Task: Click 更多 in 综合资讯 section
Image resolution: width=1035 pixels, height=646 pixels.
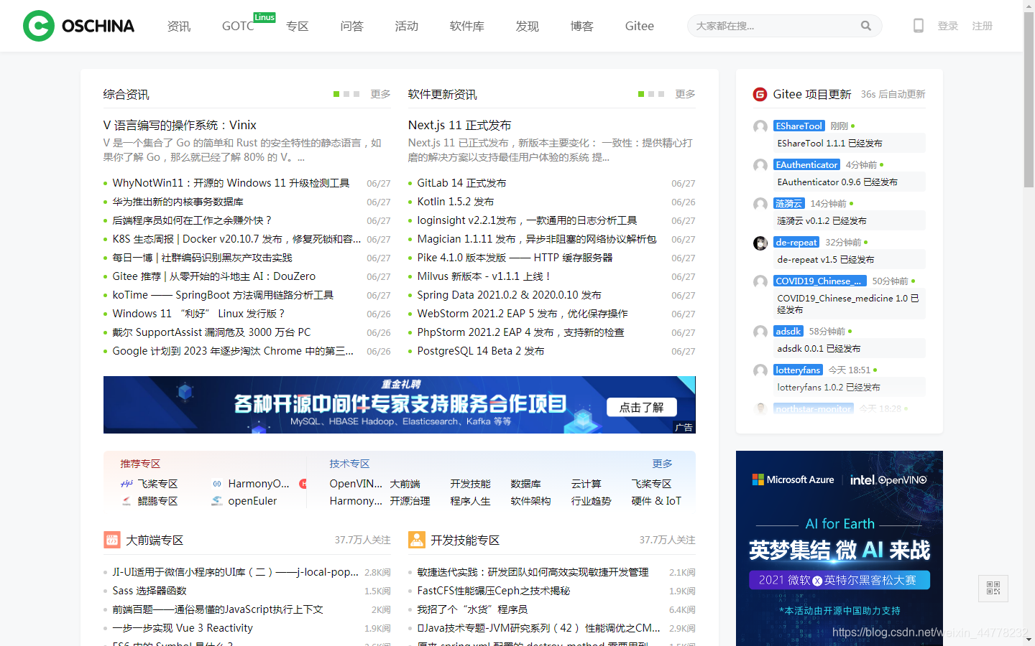Action: tap(380, 94)
